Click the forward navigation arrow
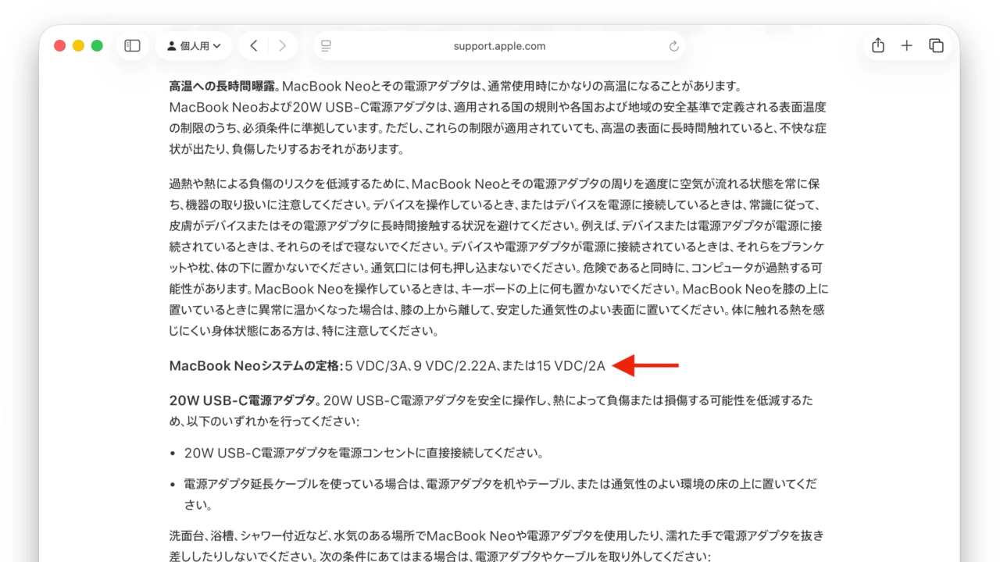This screenshot has height=562, width=1000. (x=282, y=46)
